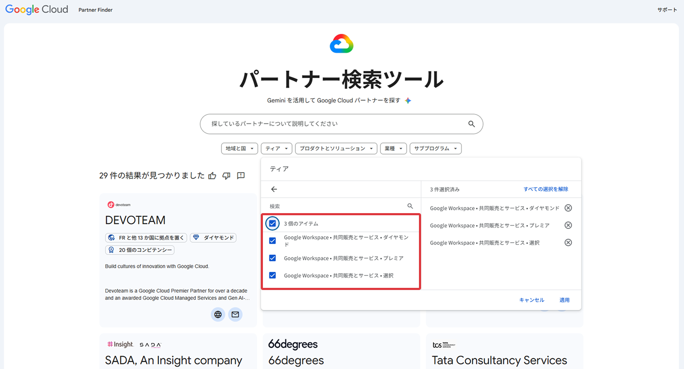Click the Gemini sparkle icon by subtitle
Screen dimensions: 684x369
point(408,100)
